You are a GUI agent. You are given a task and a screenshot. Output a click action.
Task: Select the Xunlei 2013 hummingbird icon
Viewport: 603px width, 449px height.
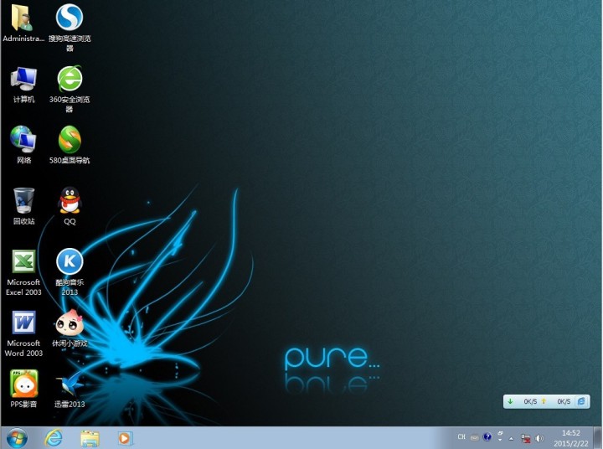[70, 384]
